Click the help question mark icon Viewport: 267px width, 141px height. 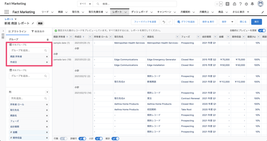click(x=240, y=4)
